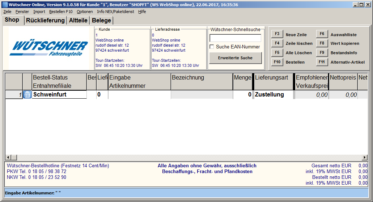Image resolution: width=373 pixels, height=202 pixels.
Task: Click the horizontal scrollbar left arrow
Action: click(x=8, y=157)
